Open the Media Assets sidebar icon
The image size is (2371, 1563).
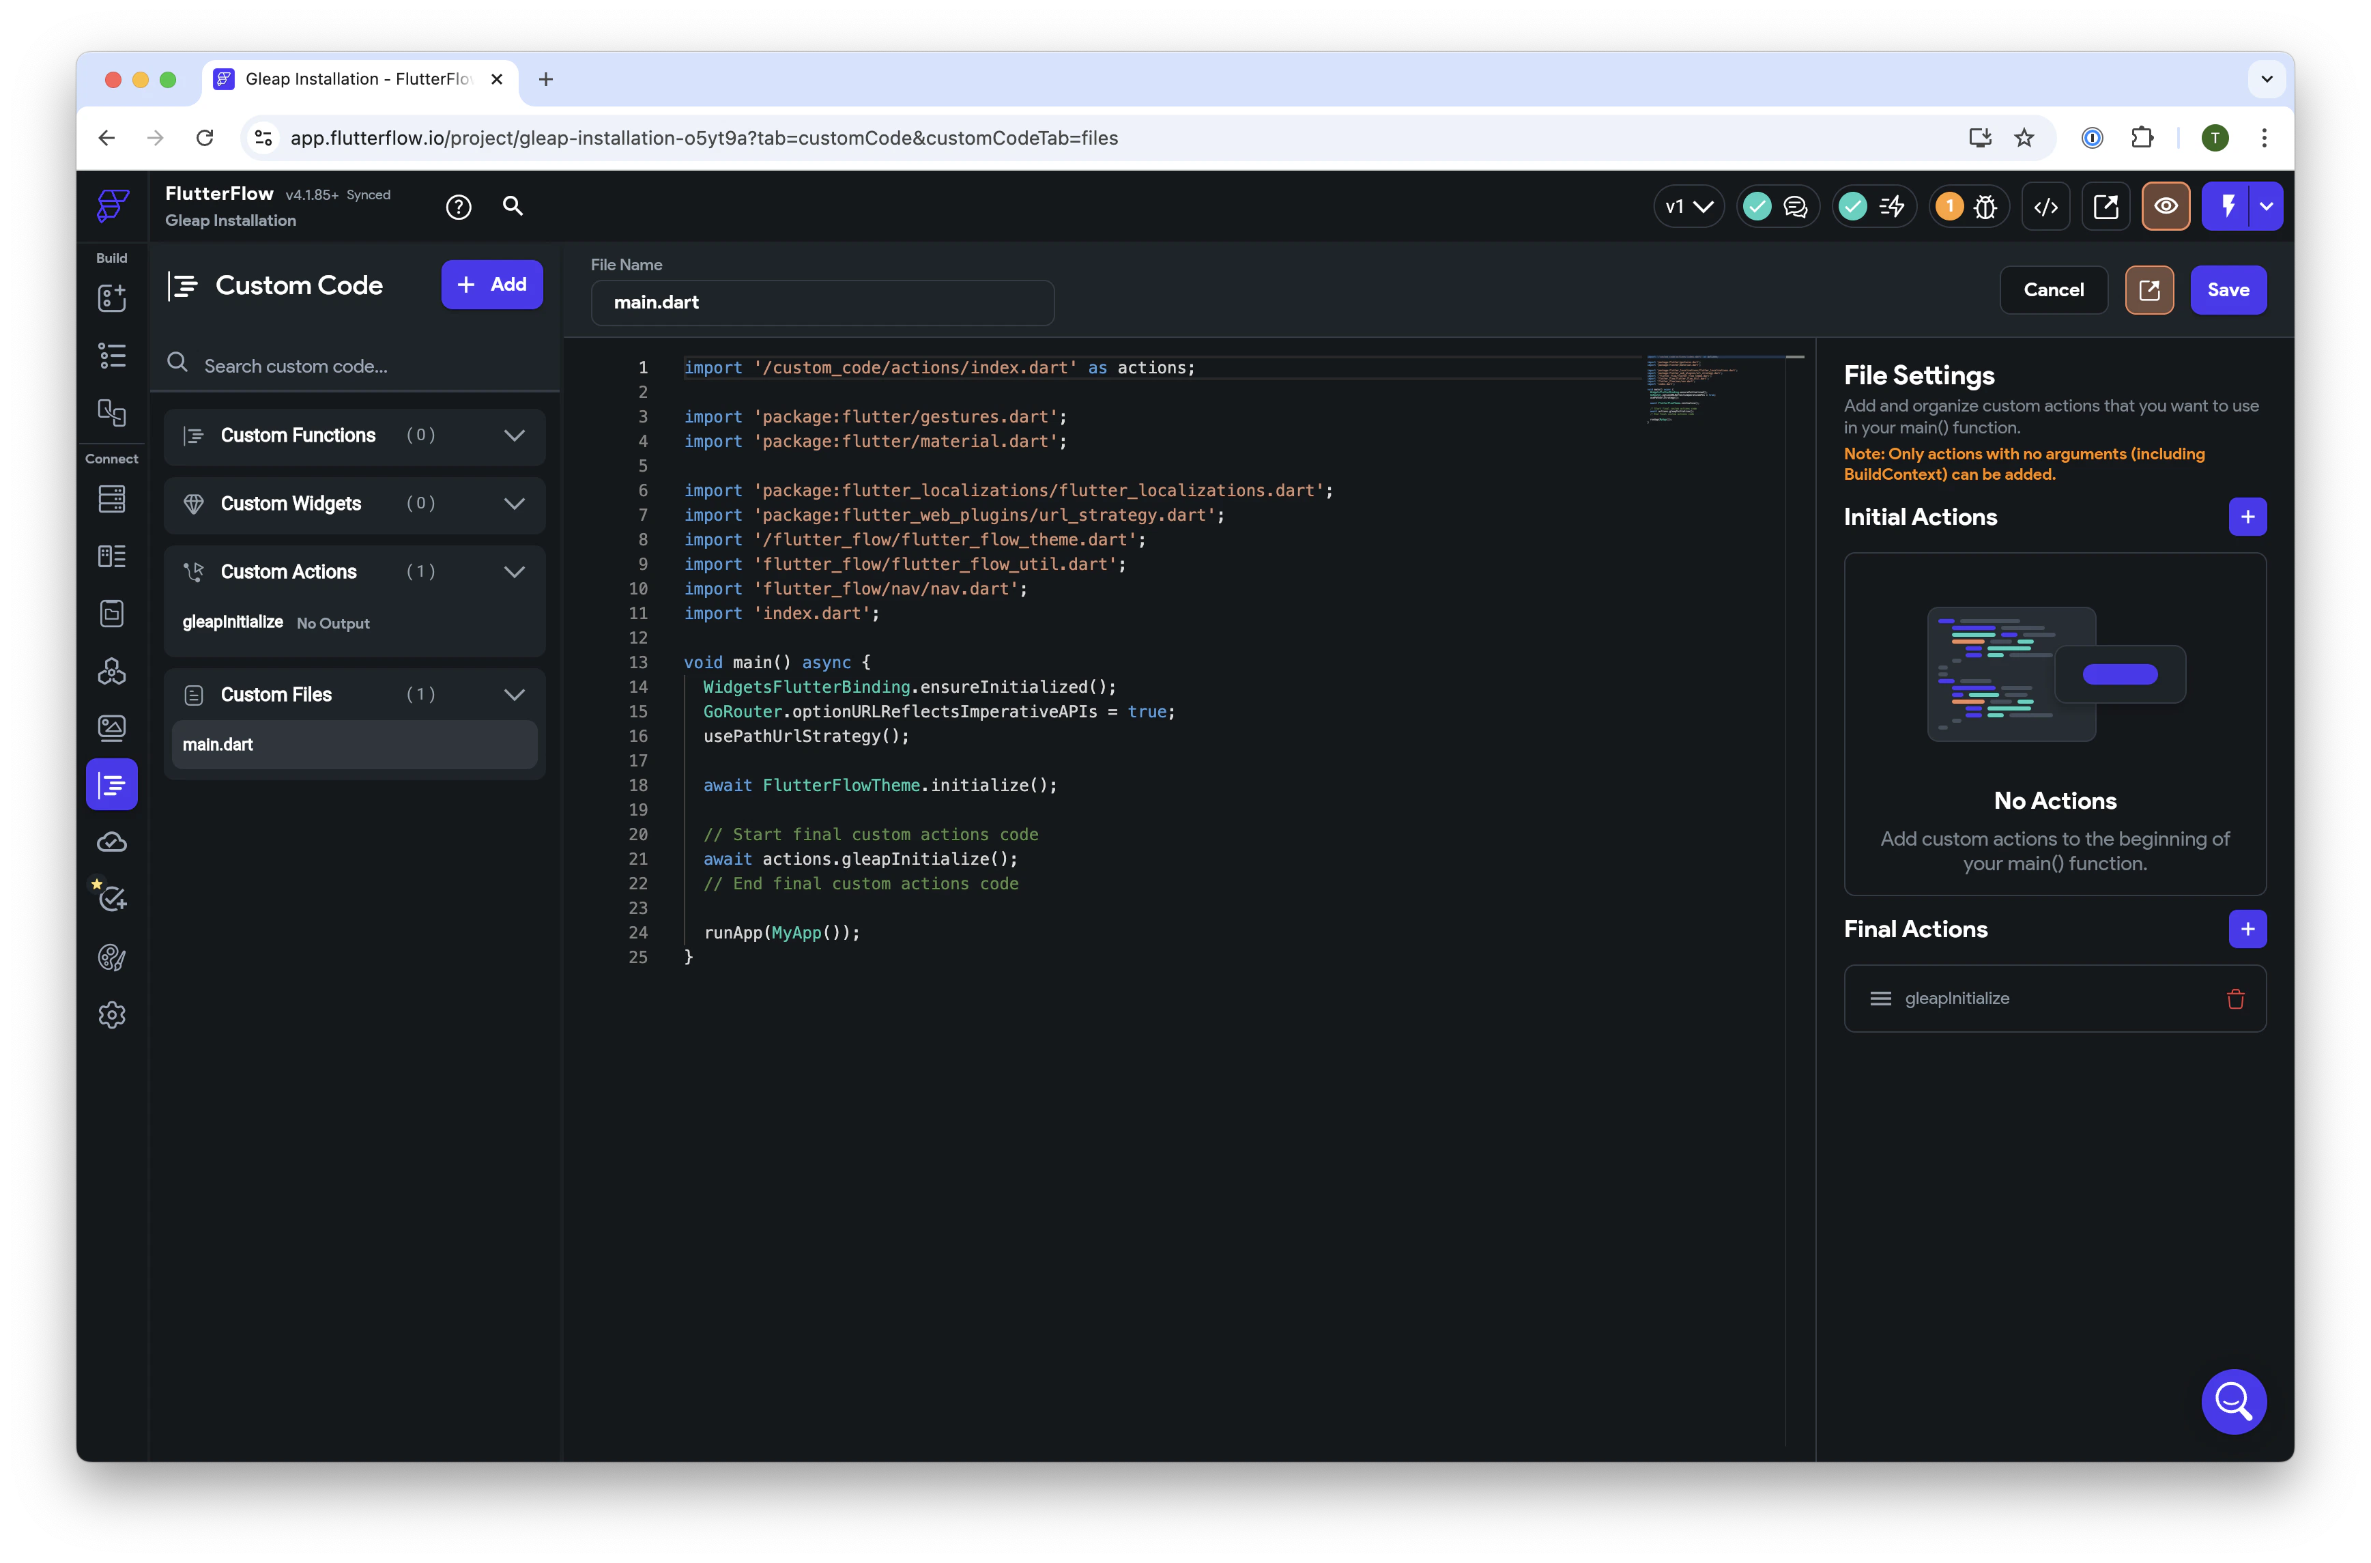pyautogui.click(x=112, y=728)
